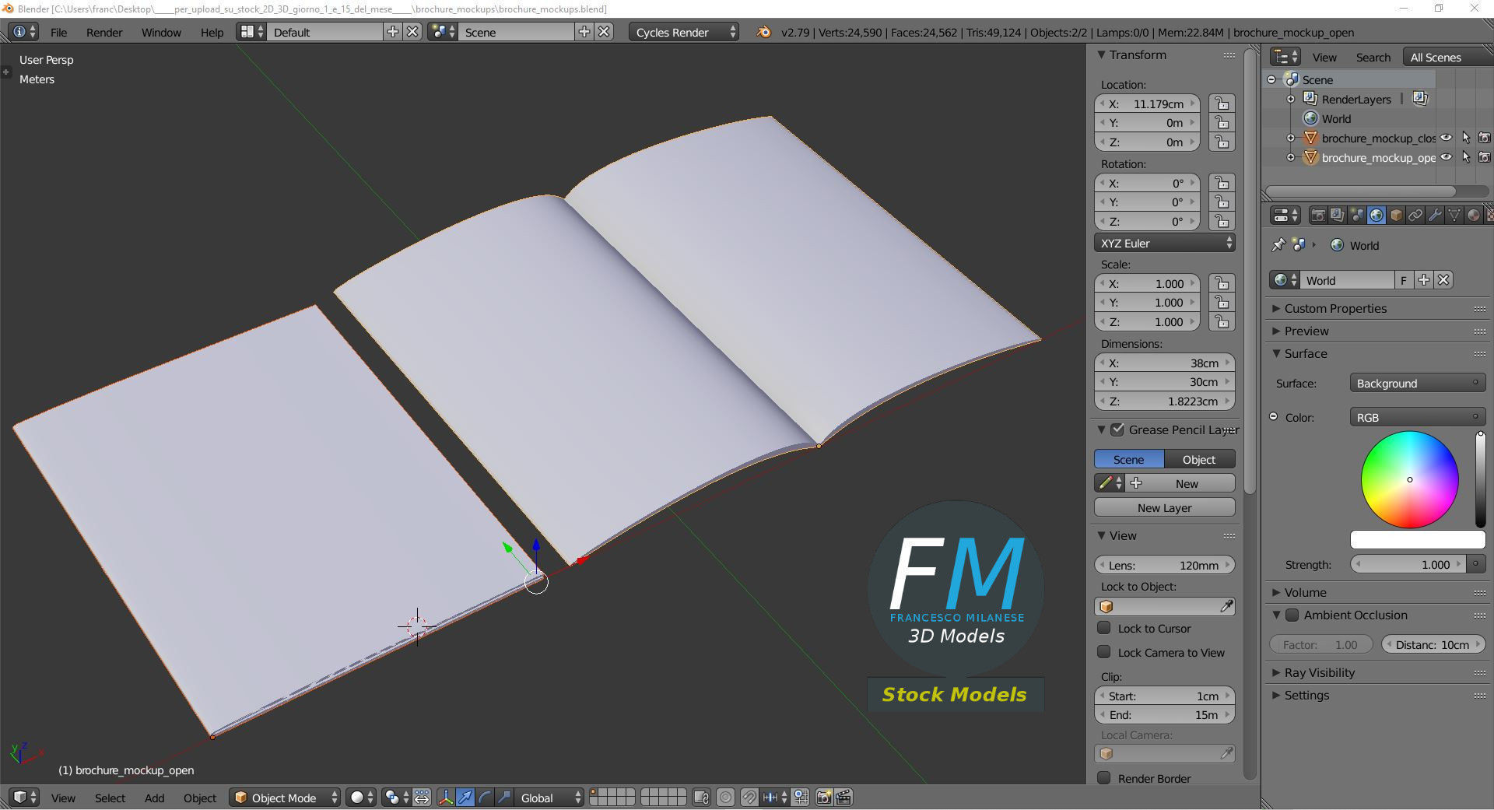Toggle the snap magnet icon
This screenshot has width=1494, height=810.
(x=749, y=798)
